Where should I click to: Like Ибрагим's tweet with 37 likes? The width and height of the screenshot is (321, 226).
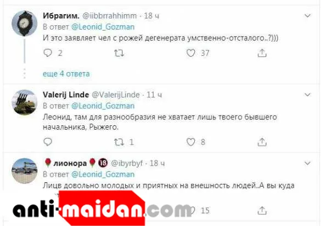pos(190,53)
